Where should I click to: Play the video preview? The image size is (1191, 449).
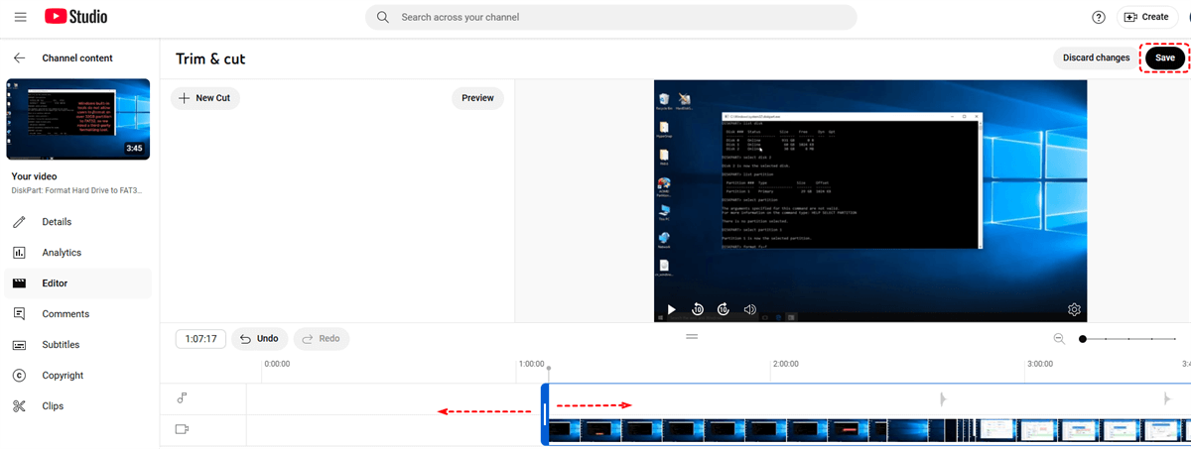(x=672, y=309)
